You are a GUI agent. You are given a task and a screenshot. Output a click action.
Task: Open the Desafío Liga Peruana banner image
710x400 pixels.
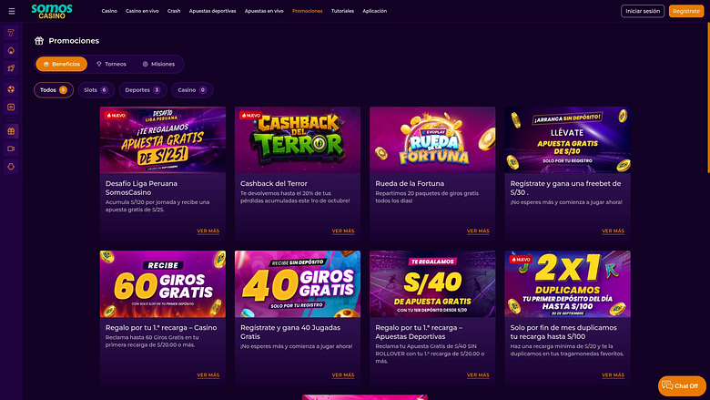click(x=163, y=140)
